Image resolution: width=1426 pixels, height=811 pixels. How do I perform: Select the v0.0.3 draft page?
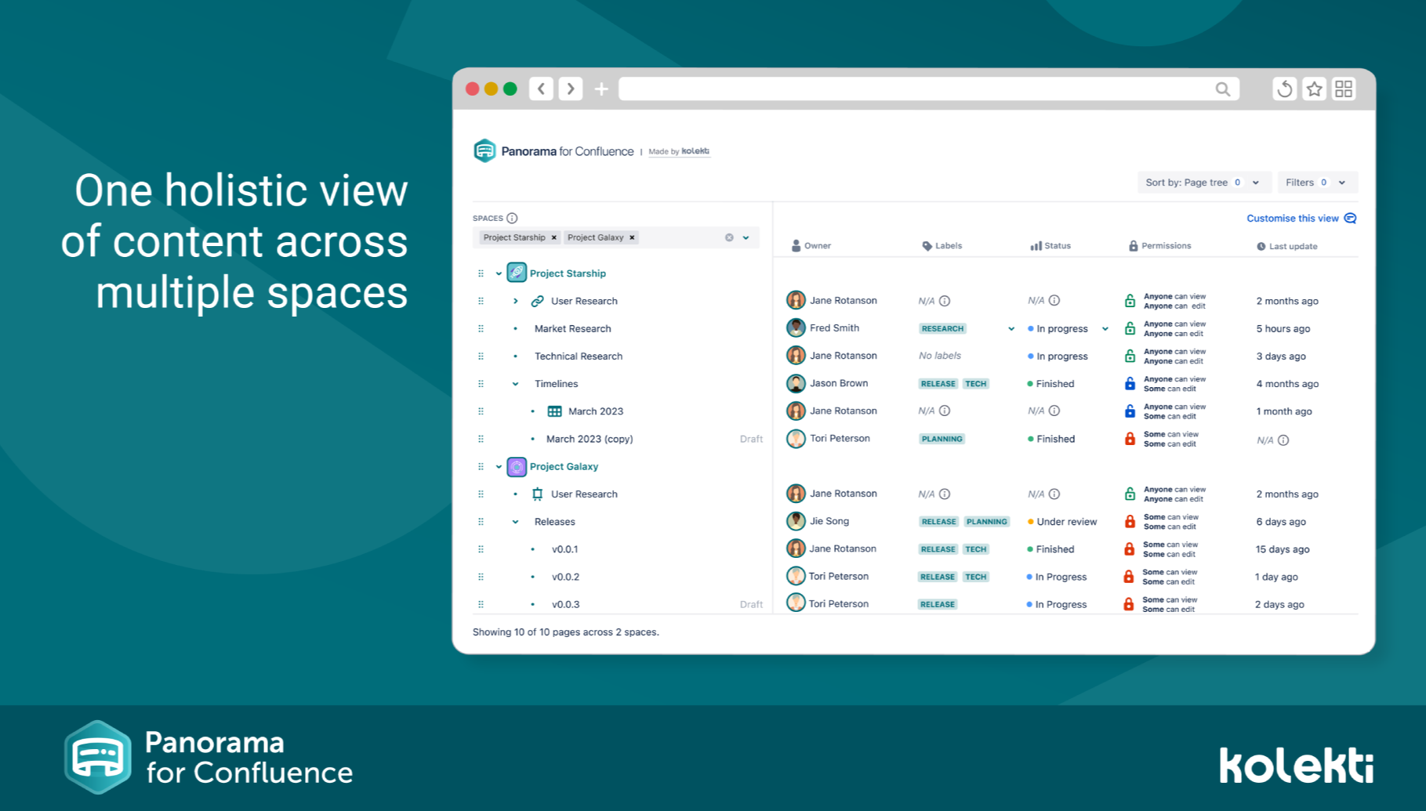tap(565, 605)
